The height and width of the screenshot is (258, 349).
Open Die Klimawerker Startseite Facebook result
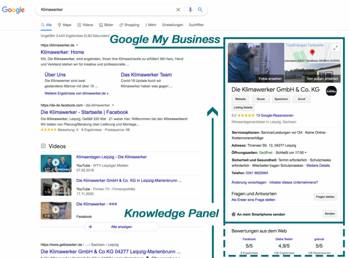85,112
